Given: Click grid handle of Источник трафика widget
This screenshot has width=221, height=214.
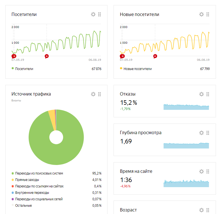Looking at the screenshot, I should click(100, 94).
